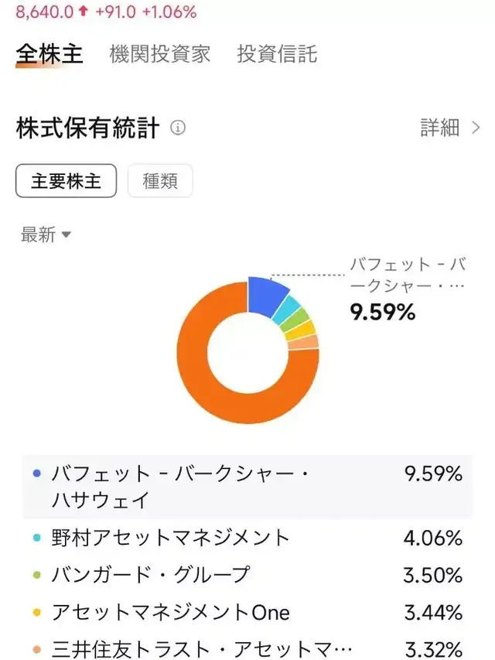Click the red up arrow by the price
The height and width of the screenshot is (660, 495).
[83, 12]
